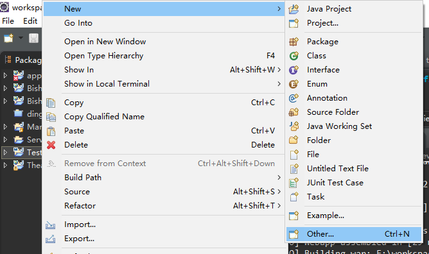Screen dimensions: 429x254
Task: Click the Ctrl+C shortcut text
Action: point(263,103)
